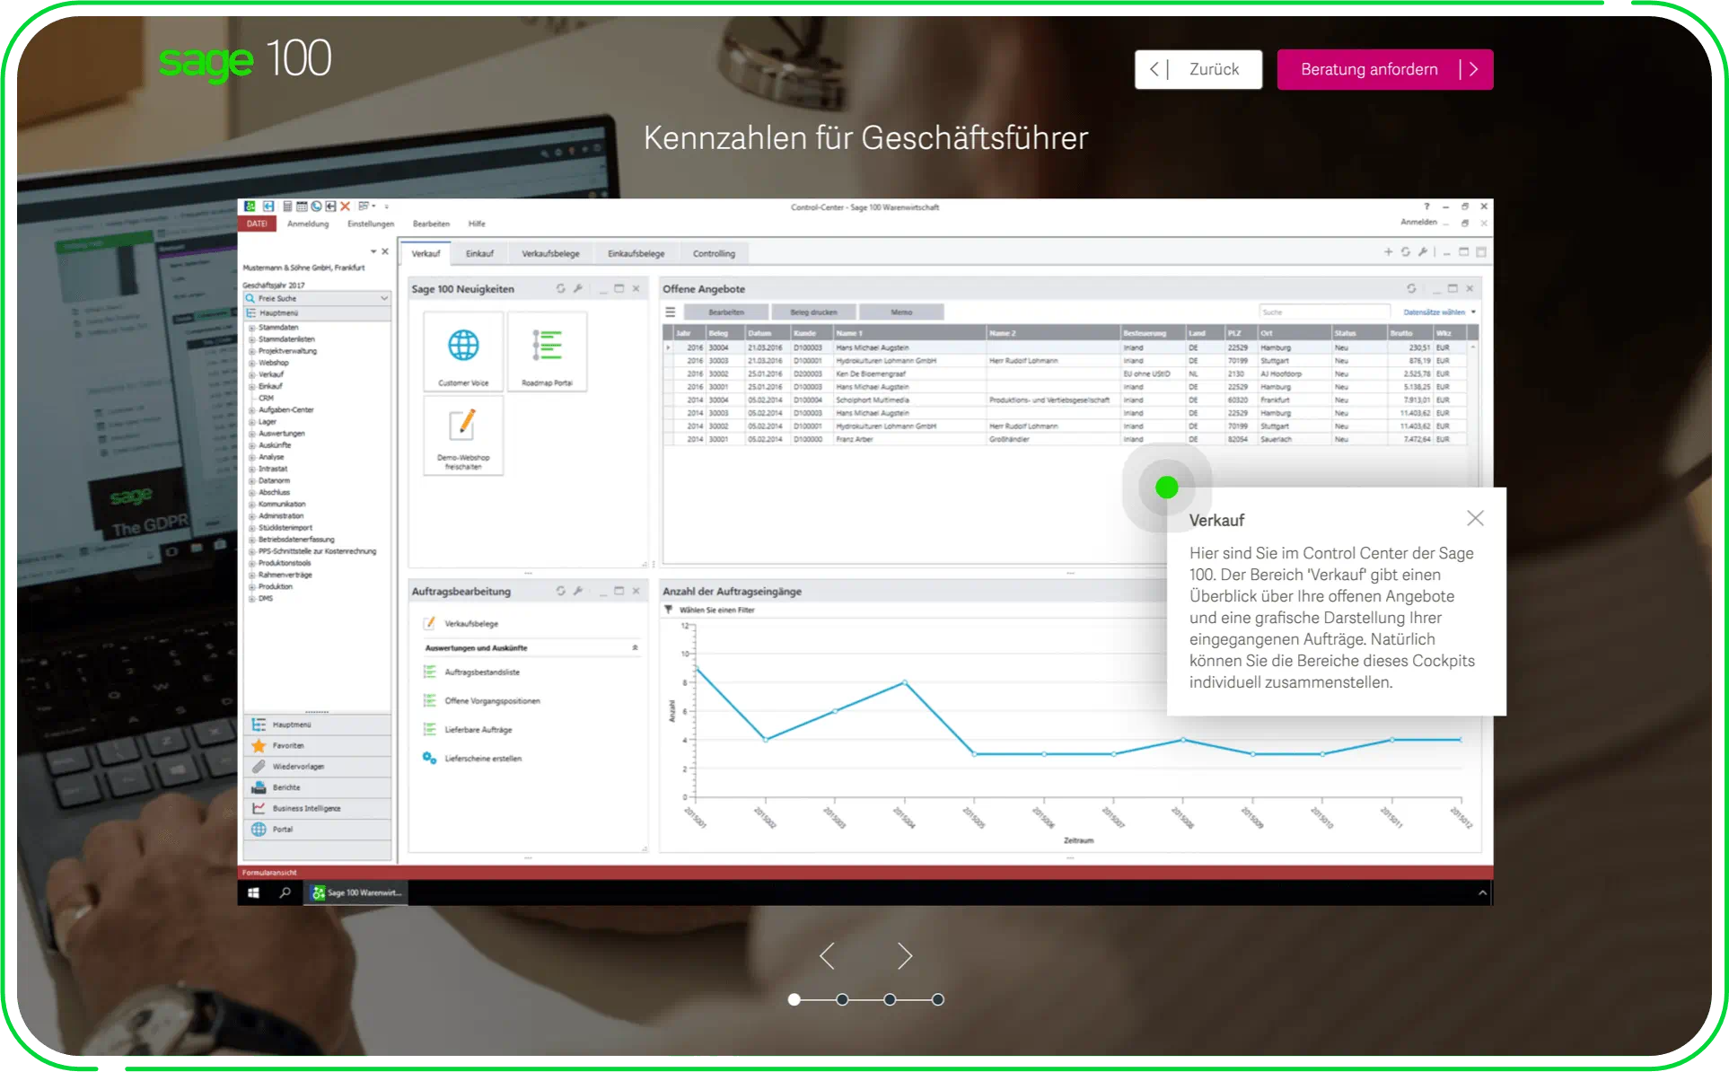Open the Datensätze wählen dropdown
1729x1072 pixels.
click(1439, 312)
